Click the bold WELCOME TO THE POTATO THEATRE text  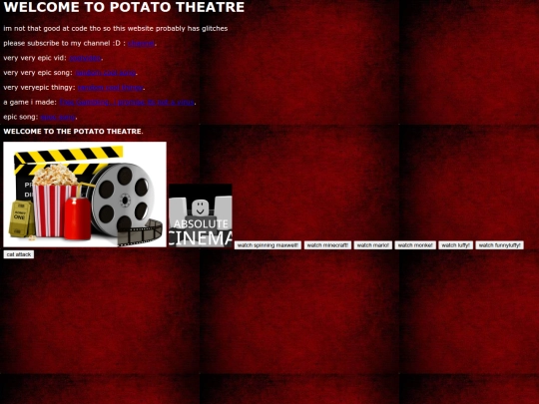tap(73, 132)
